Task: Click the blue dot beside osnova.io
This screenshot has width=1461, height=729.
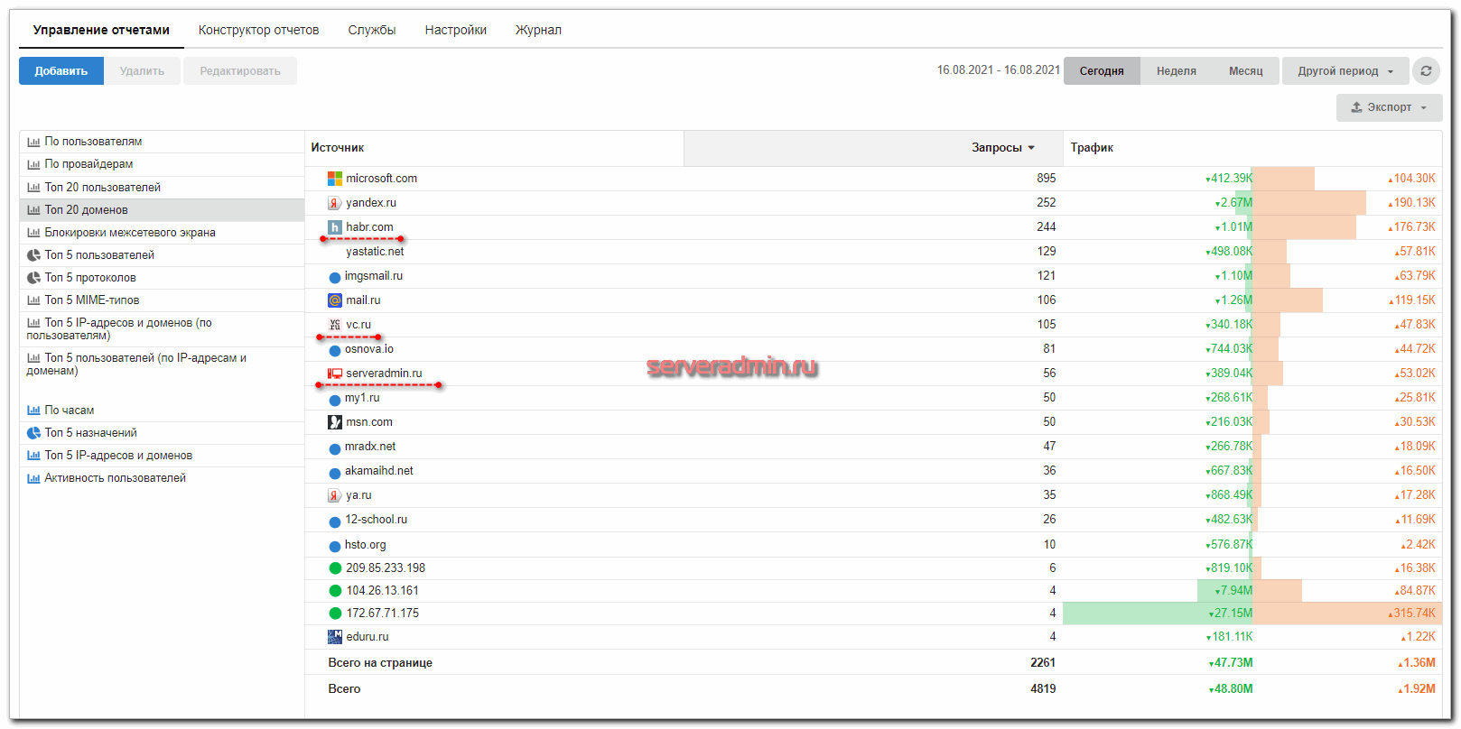Action: tap(335, 350)
